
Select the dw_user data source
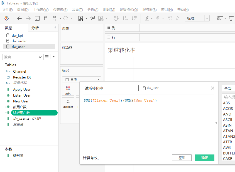[29, 46]
